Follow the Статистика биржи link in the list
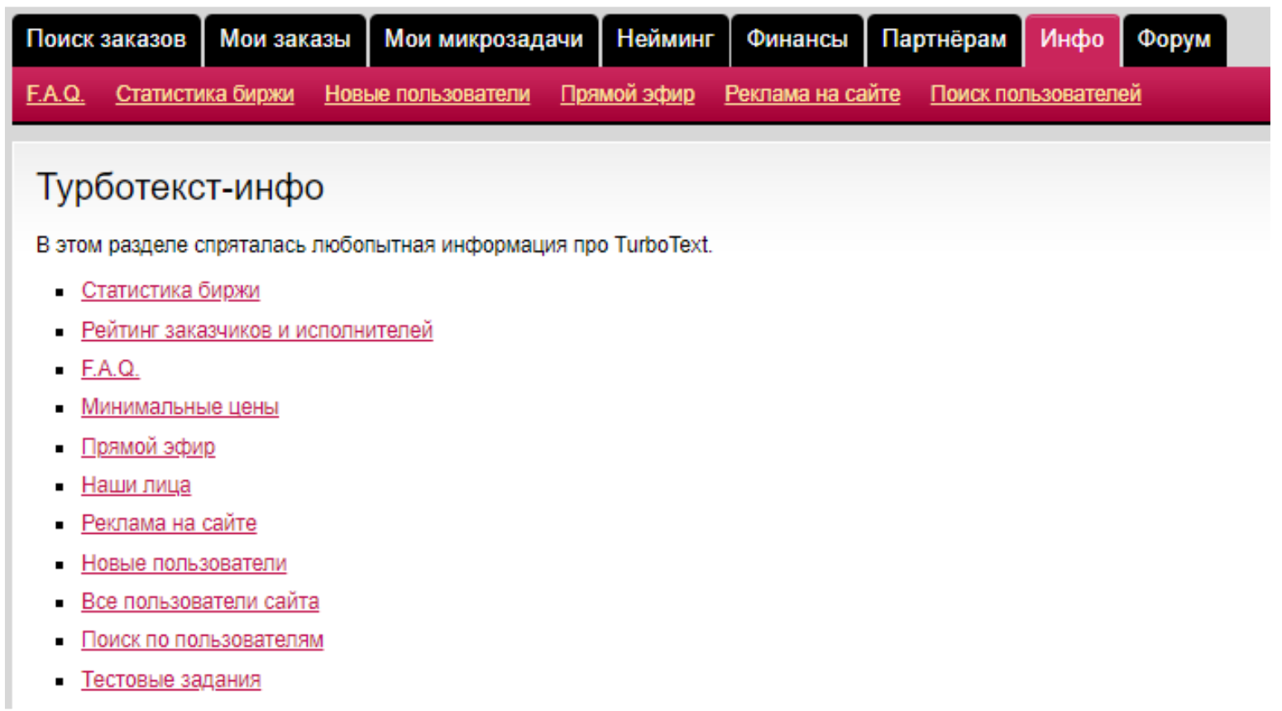 tap(170, 291)
